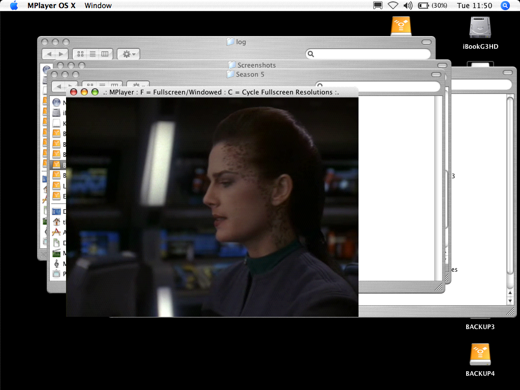
Task: Select the BACKUP4 desktop drive icon
Action: point(480,354)
